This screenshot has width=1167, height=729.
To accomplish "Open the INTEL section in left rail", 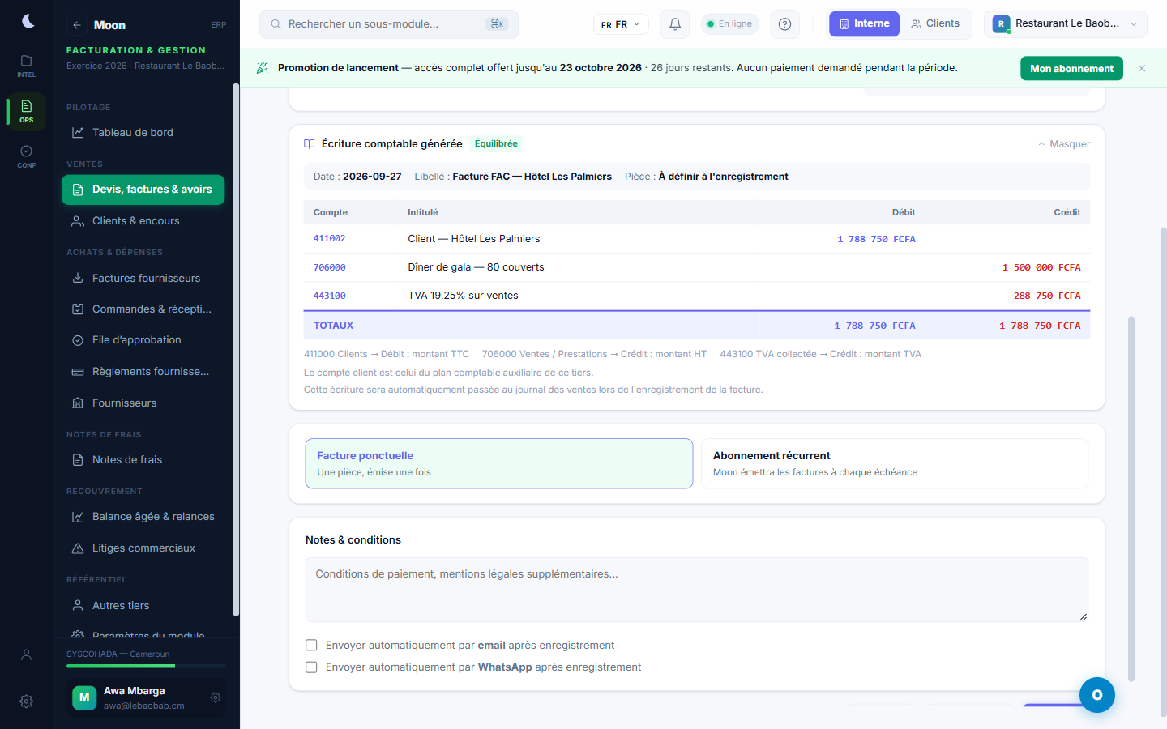I will pyautogui.click(x=27, y=66).
